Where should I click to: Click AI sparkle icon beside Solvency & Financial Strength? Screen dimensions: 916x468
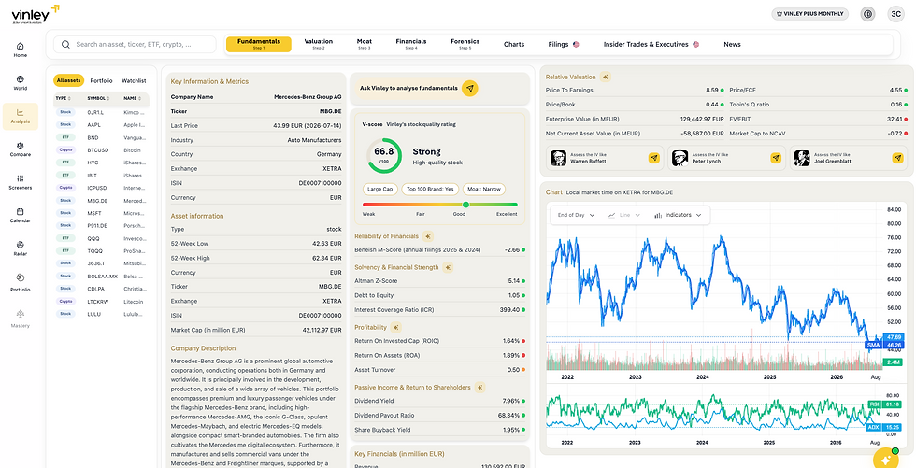(448, 267)
